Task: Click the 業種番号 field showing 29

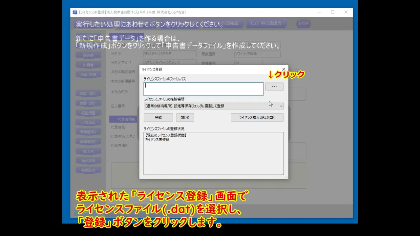Action: [248, 63]
